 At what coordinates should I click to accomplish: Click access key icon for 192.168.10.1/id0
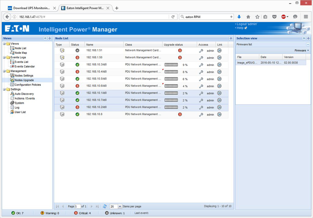click(201, 93)
